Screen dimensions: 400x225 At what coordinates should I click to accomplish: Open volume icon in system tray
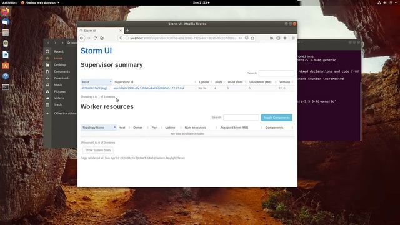pos(385,2)
